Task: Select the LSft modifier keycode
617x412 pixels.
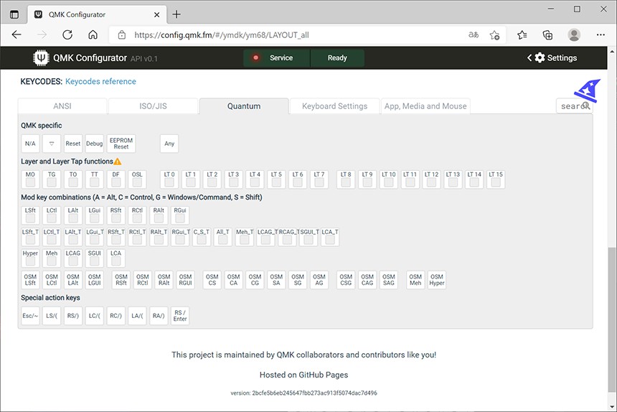Action: (x=30, y=215)
